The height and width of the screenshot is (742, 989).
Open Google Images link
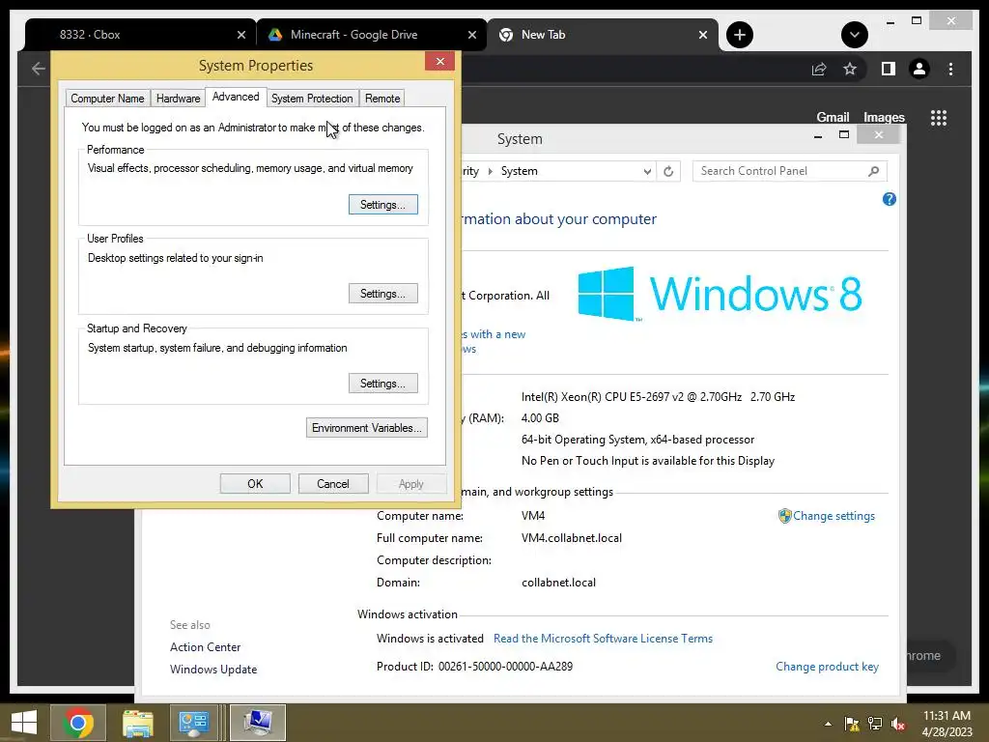coord(884,117)
